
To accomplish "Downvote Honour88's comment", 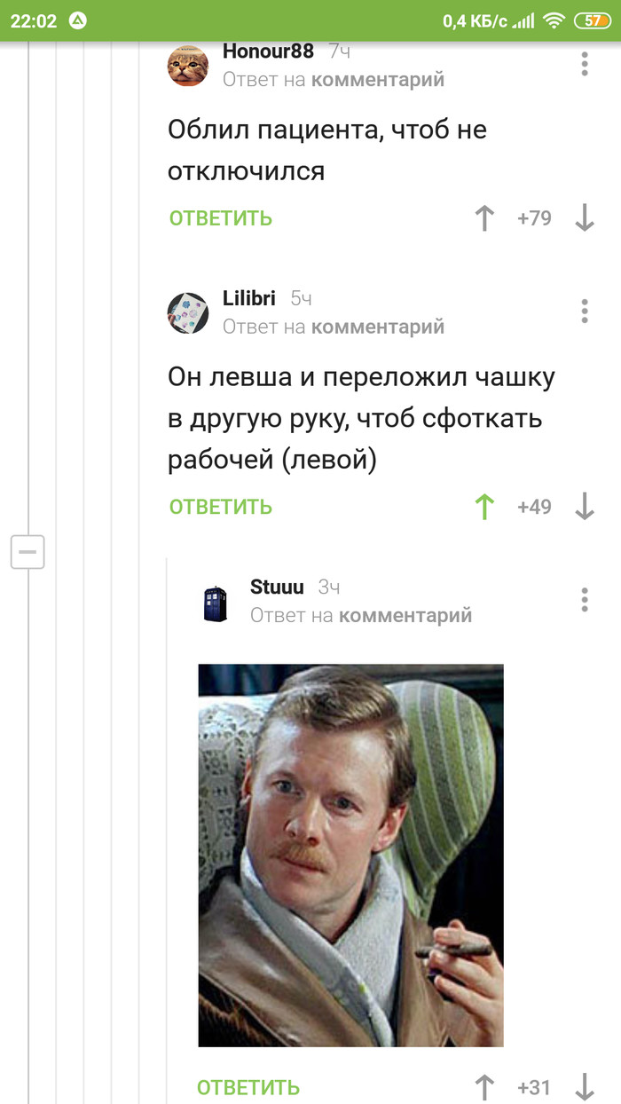I will pos(585,218).
